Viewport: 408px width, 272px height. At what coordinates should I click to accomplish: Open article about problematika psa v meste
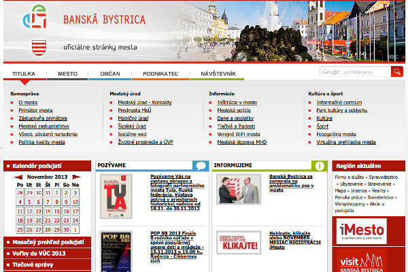click(x=292, y=183)
